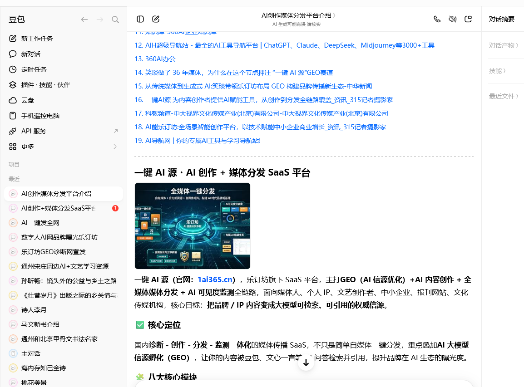524x387 pixels.
Task: Open chat 桃花美景
Action: [64, 382]
